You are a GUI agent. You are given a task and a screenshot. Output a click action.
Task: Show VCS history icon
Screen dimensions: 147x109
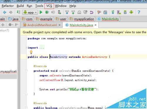pyautogui.click(x=79, y=12)
